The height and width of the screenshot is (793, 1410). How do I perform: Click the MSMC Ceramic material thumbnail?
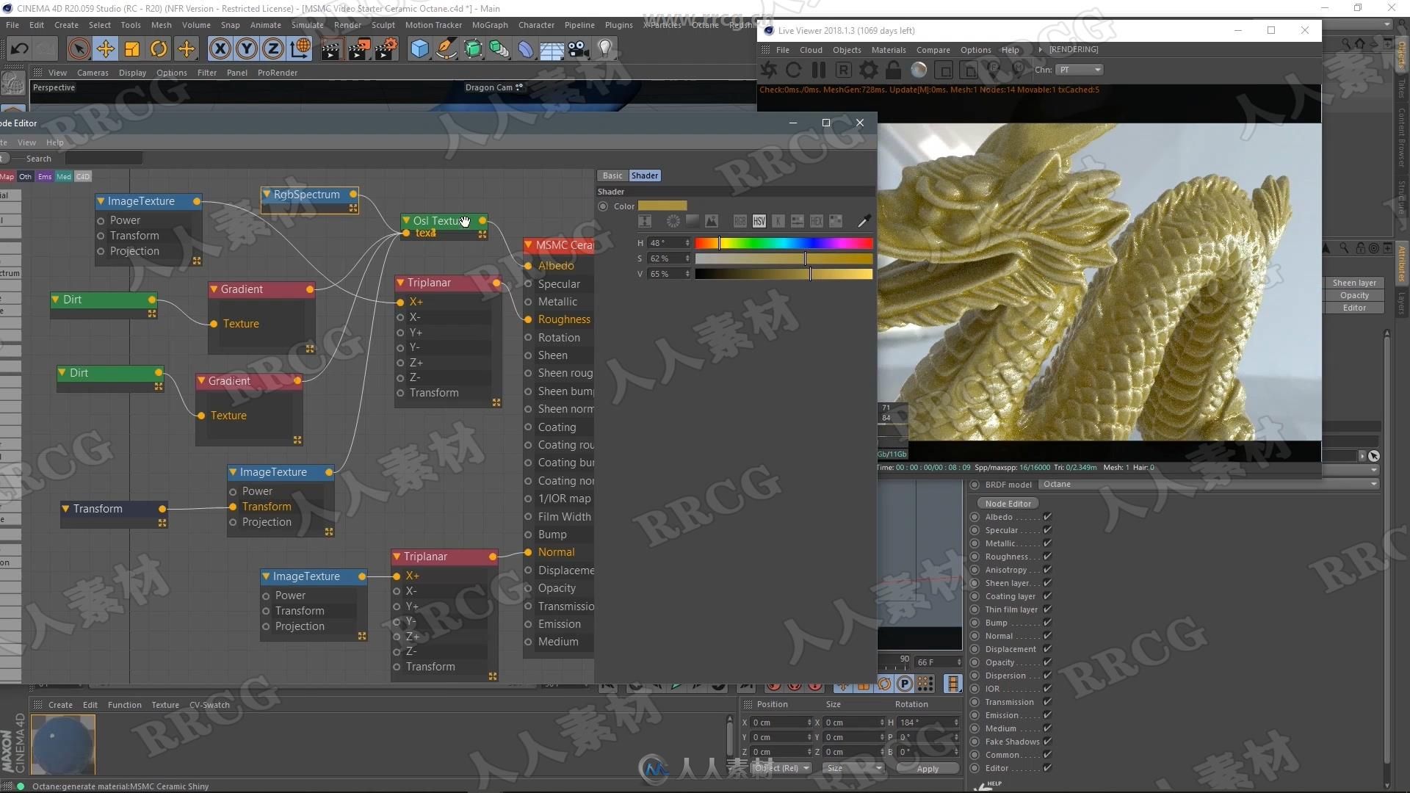tap(62, 745)
